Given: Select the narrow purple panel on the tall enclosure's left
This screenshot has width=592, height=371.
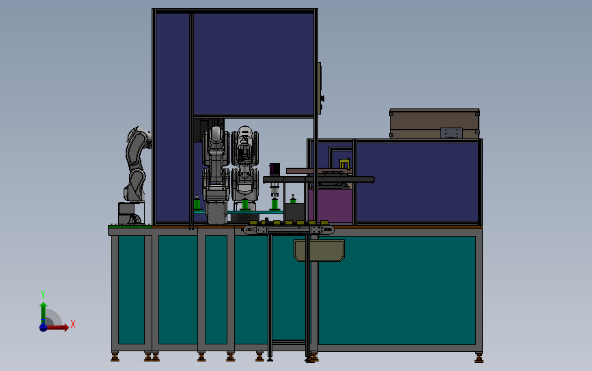Looking at the screenshot, I should [x=173, y=117].
